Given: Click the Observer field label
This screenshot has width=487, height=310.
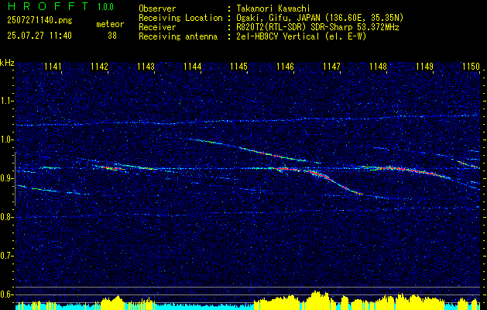Looking at the screenshot, I should (x=157, y=9).
